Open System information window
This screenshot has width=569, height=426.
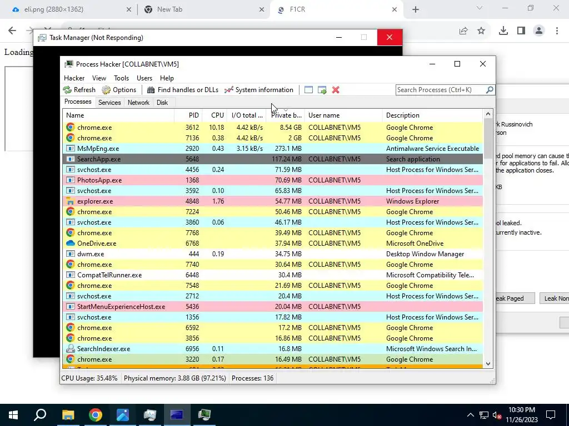(259, 90)
